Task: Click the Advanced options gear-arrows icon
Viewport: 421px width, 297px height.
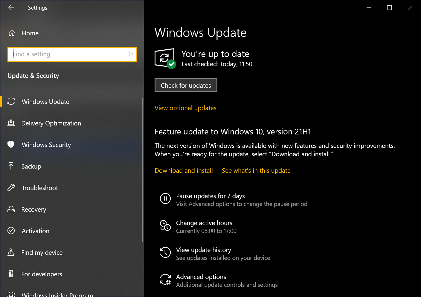Action: [x=165, y=279]
